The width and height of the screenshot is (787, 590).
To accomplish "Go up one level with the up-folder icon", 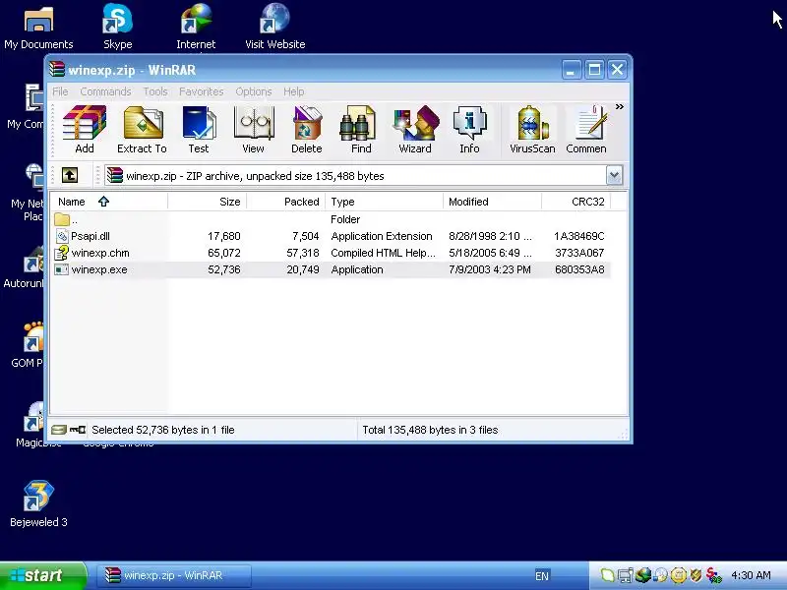I will click(70, 175).
